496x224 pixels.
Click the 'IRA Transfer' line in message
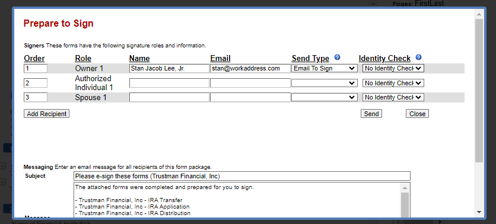(129, 200)
